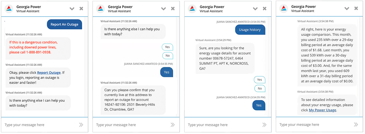The height and width of the screenshot is (134, 365).
Task: Click the Georgia Power logo in fourth window
Action: coord(283,9)
